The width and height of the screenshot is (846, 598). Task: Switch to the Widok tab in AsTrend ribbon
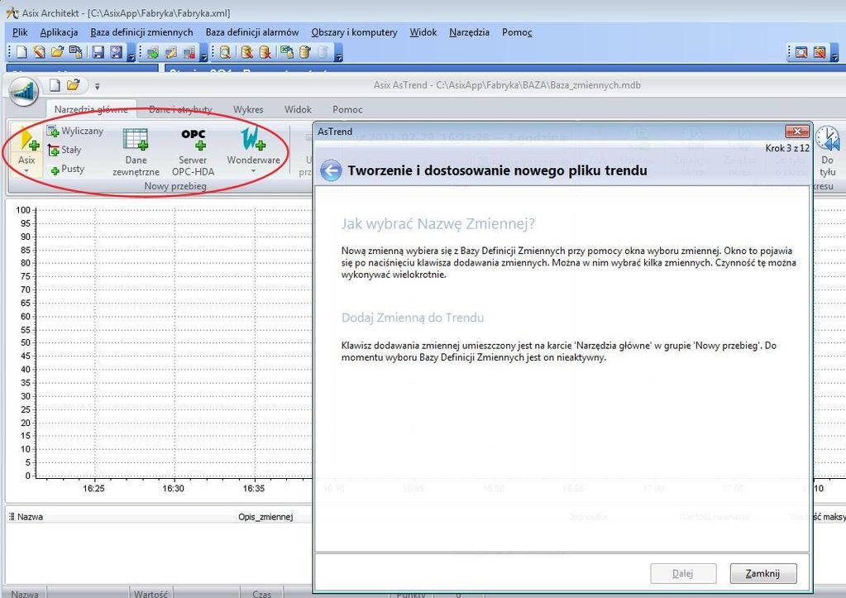(298, 109)
